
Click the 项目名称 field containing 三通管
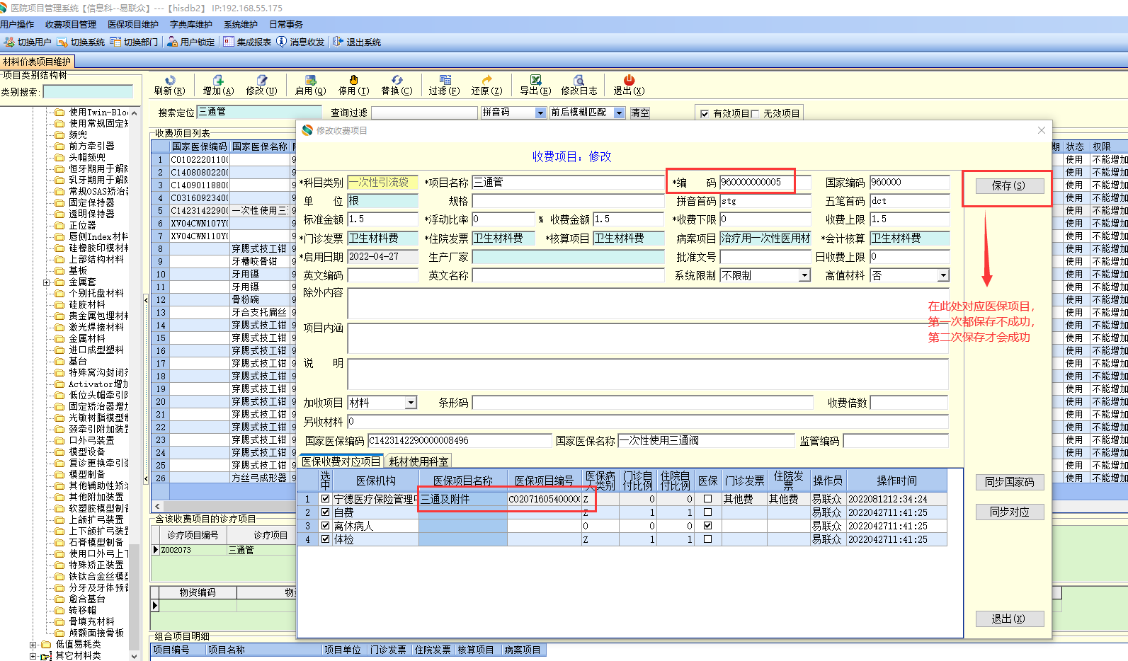coord(569,183)
